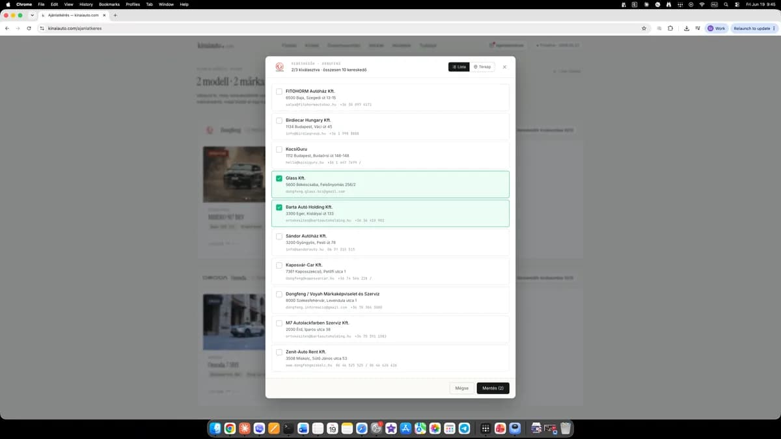Open the Window menu
Viewport: 781px width, 439px height.
coord(166,4)
